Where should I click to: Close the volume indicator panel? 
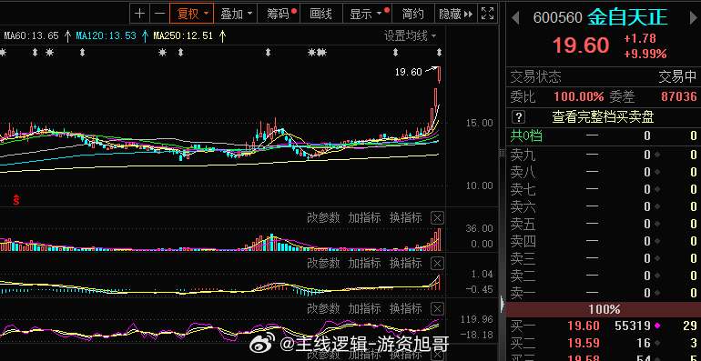(438, 218)
